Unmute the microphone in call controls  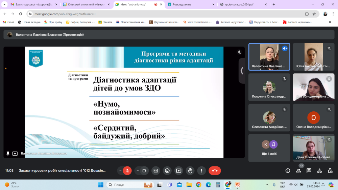127,171
